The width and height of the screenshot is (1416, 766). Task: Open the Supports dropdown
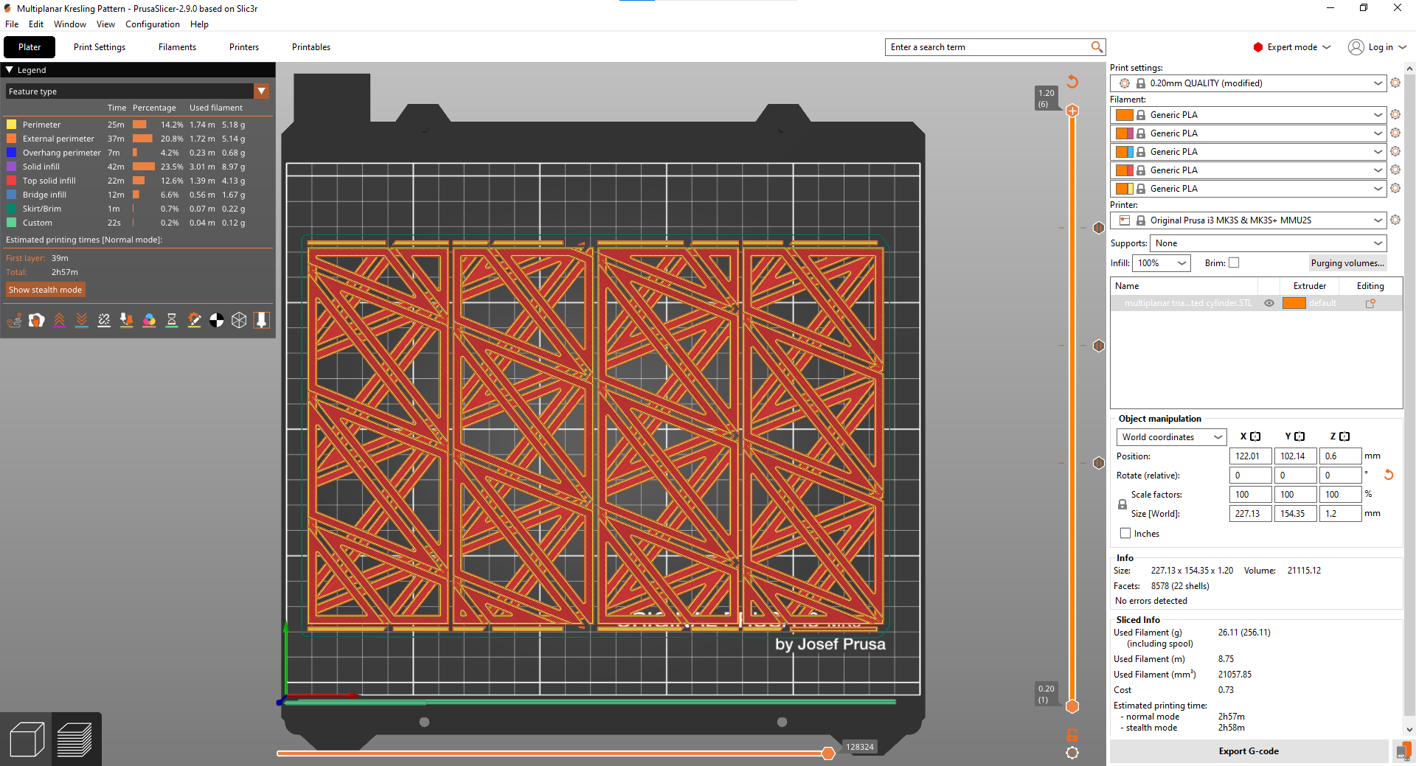click(1266, 243)
